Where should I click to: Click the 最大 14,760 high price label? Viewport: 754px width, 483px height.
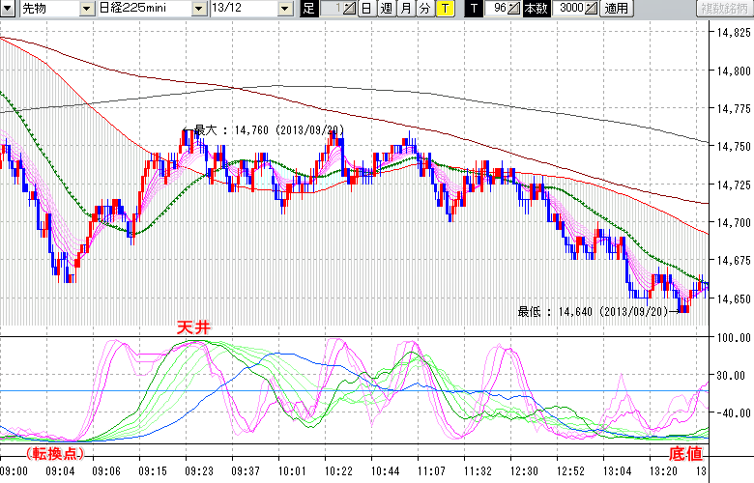click(268, 129)
